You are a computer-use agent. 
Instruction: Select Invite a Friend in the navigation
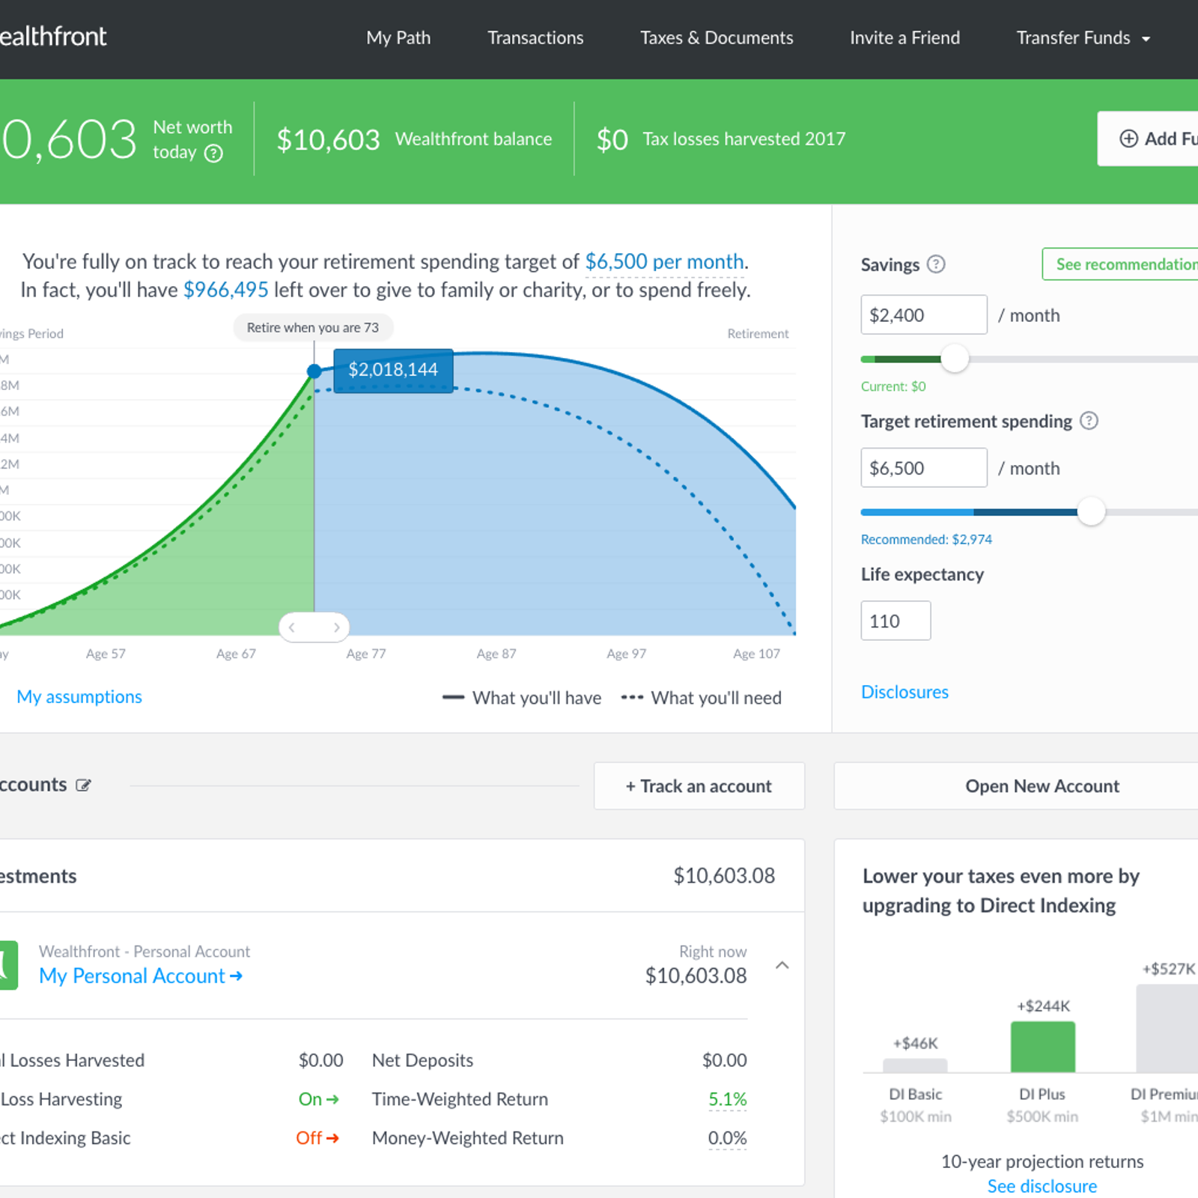click(904, 37)
